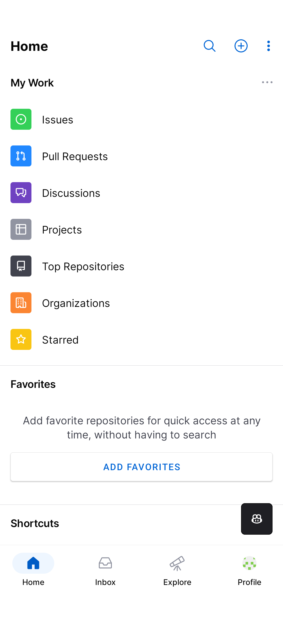Tap the blue Pull Requests icon
The height and width of the screenshot is (629, 283).
(21, 156)
